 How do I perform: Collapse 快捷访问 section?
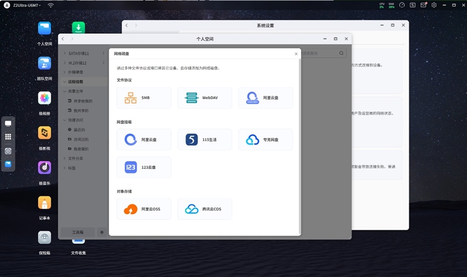[x=65, y=120]
